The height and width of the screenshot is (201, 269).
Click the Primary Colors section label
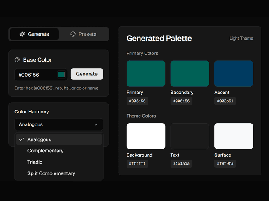pos(142,53)
